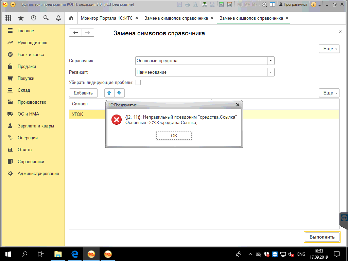Select the УГОК table cell
Image resolution: width=348 pixels, height=261 pixels.
pos(87,114)
